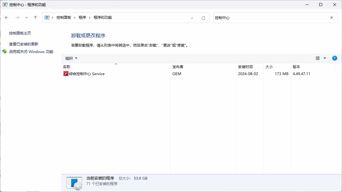Open address bar history dropdown
Viewport: 342px width, 192px height.
(192, 18)
